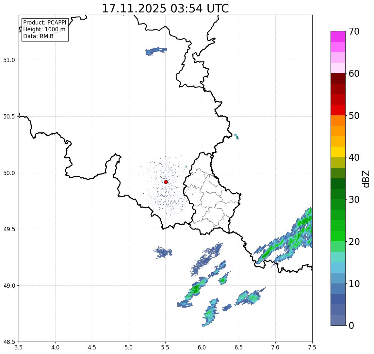The height and width of the screenshot is (354, 374).
Task: Click the longitude axis label 4.0
Action: [55, 347]
